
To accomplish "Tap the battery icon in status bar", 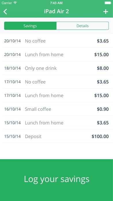I will 108,3.
